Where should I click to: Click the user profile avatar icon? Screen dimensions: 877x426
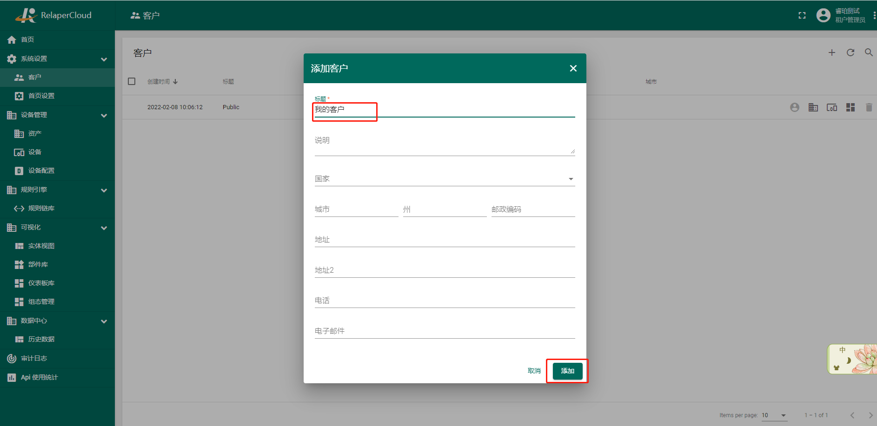[824, 15]
